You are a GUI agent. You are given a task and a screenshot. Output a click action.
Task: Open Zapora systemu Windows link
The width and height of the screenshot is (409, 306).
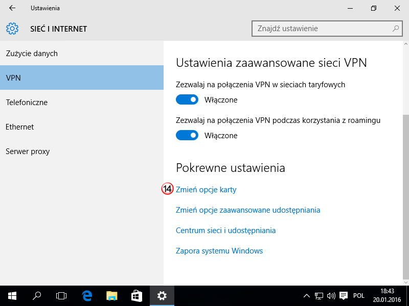[219, 251]
